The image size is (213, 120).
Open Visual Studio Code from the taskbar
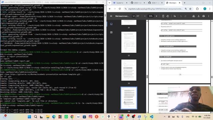pos(152,117)
